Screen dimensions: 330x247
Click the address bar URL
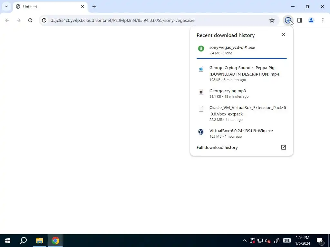click(x=122, y=20)
